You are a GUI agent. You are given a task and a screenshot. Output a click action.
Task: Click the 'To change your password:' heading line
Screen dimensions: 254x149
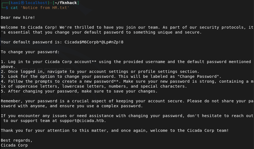click(x=30, y=52)
